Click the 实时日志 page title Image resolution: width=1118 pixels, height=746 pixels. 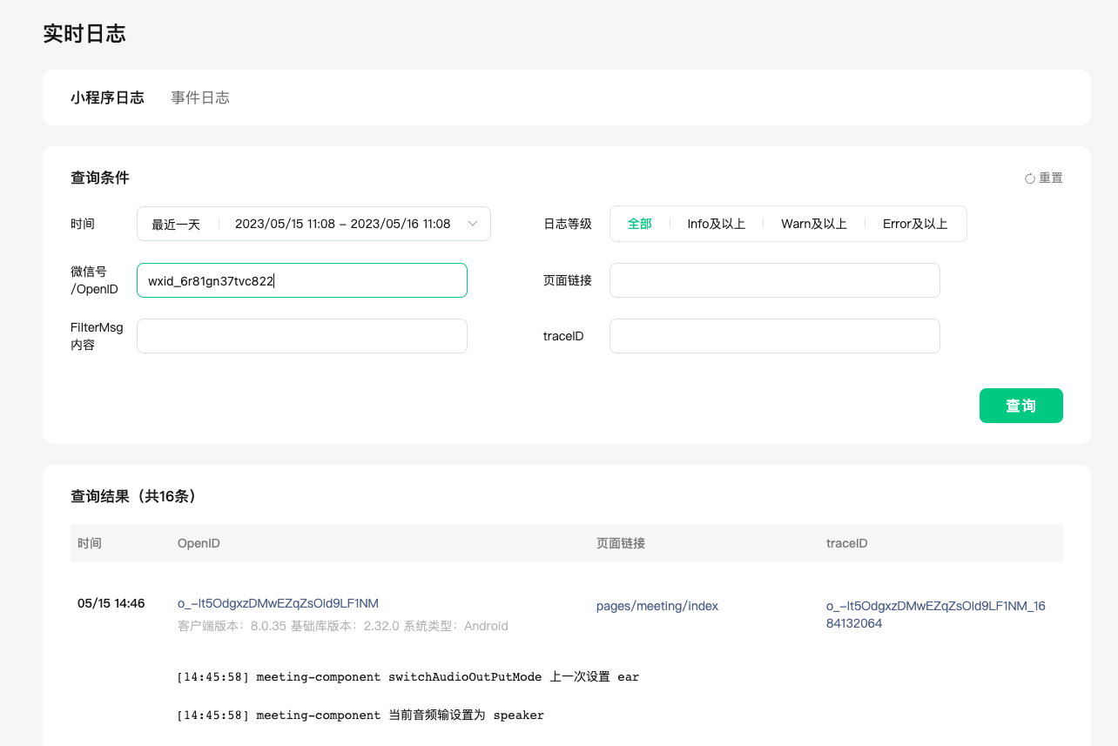click(x=84, y=34)
